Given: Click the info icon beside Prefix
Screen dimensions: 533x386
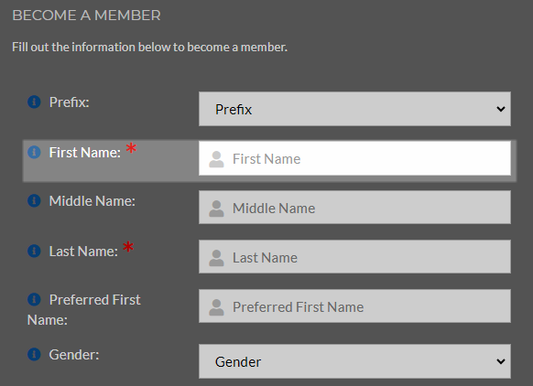Looking at the screenshot, I should click(x=34, y=102).
